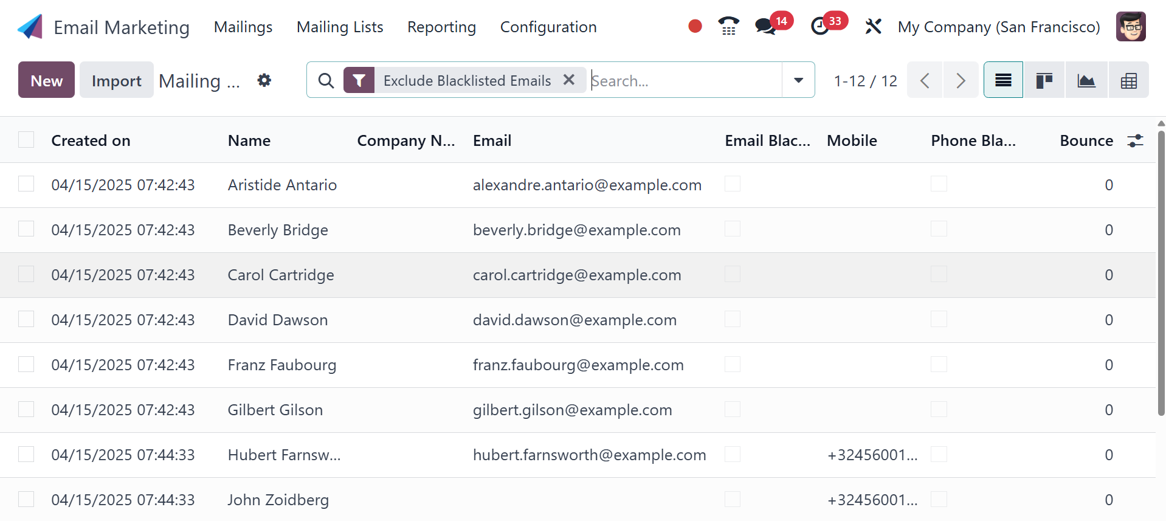Viewport: 1166px width, 521px height.
Task: Switch to Graph view
Action: coord(1086,80)
